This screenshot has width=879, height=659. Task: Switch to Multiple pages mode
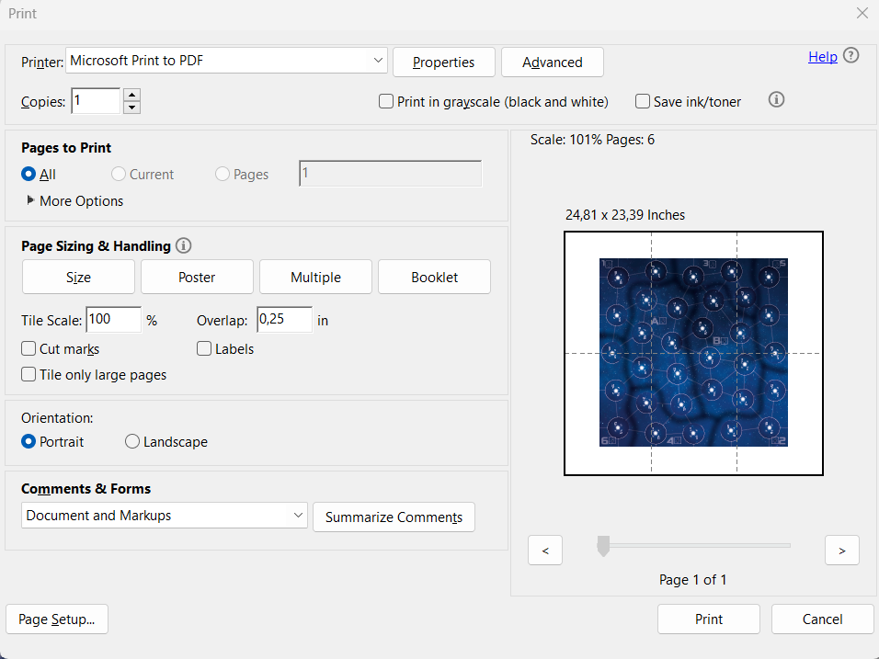(x=315, y=277)
